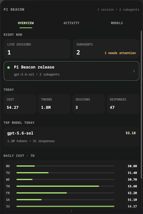
Task: Click the '1 needs attention' warning
Action: tap(120, 53)
